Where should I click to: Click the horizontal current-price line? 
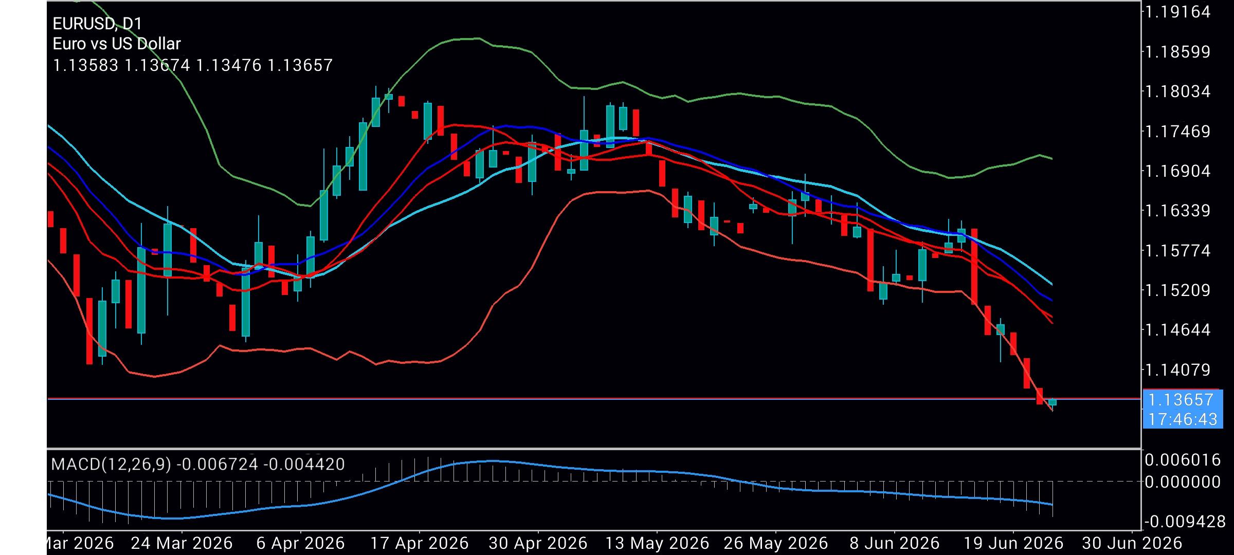(594, 398)
